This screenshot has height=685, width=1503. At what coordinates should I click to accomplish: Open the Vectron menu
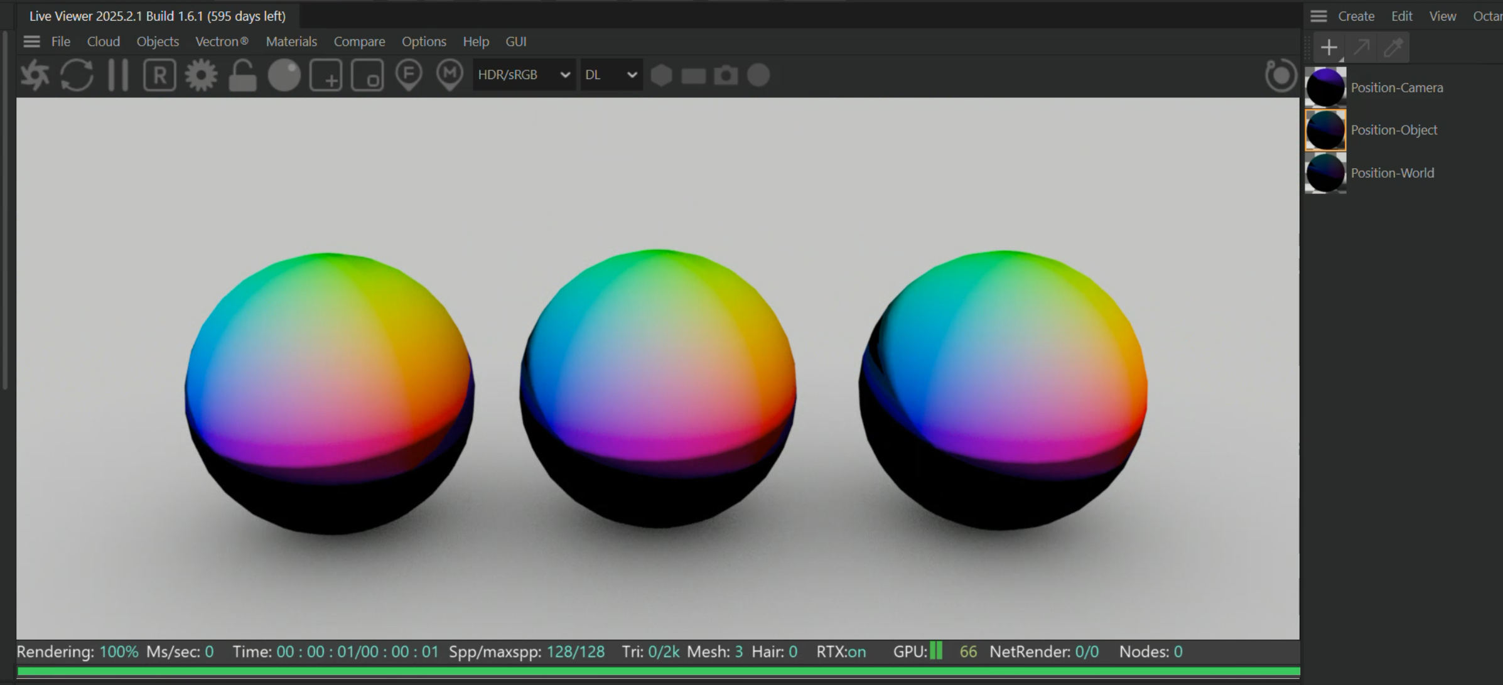point(222,41)
